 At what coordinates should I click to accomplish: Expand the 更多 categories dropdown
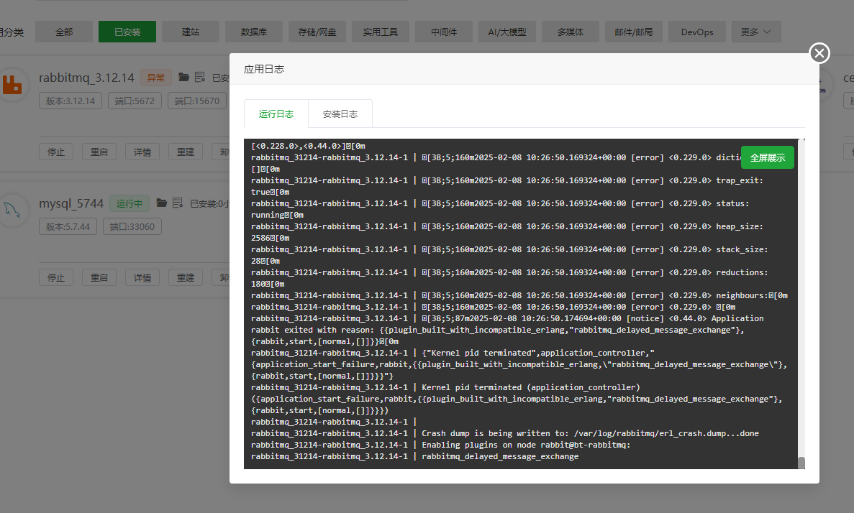tap(756, 32)
